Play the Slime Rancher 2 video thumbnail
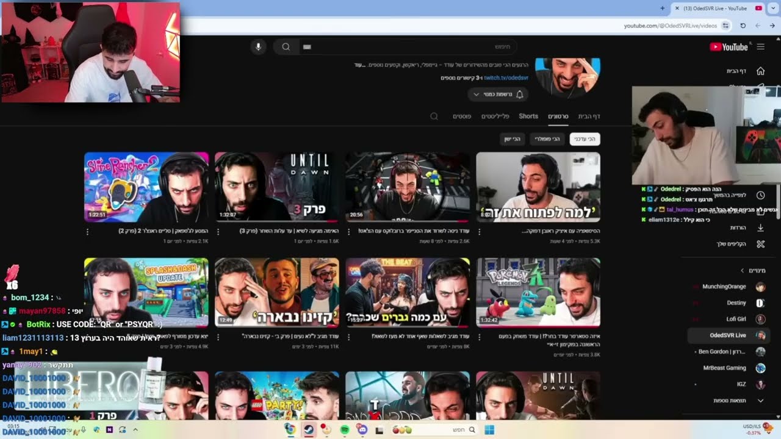 tap(146, 187)
